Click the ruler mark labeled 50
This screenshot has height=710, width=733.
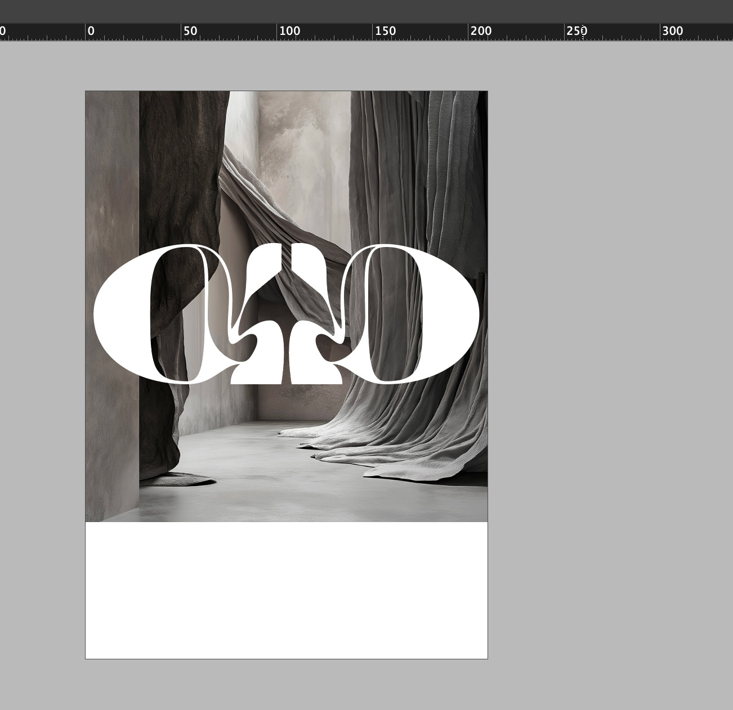point(191,31)
